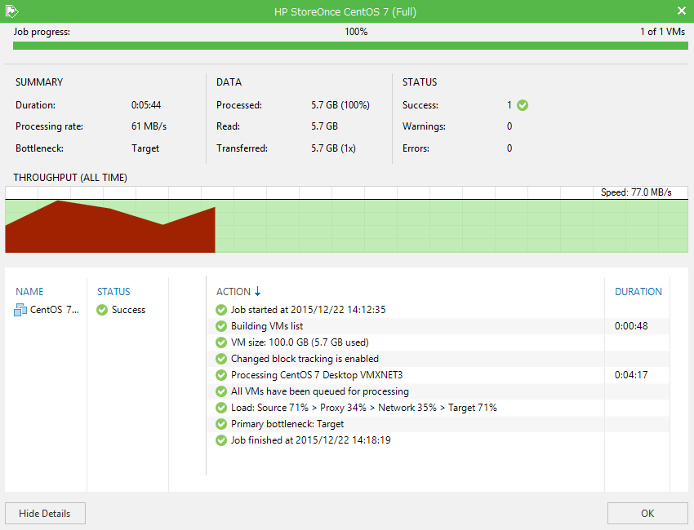Click the 0:04:17 duration value
694x530 pixels.
(631, 375)
